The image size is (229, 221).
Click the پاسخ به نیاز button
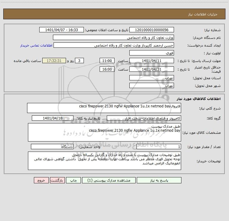click(x=159, y=180)
